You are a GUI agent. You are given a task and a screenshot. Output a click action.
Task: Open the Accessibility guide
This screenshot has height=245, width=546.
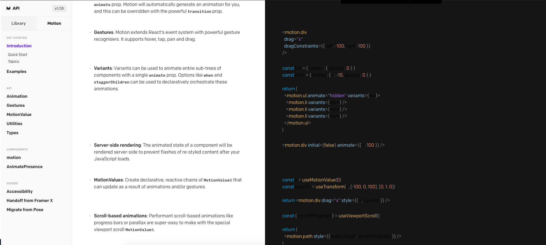[19, 191]
